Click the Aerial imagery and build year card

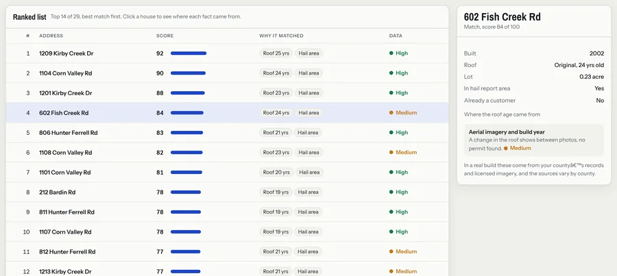pos(534,140)
